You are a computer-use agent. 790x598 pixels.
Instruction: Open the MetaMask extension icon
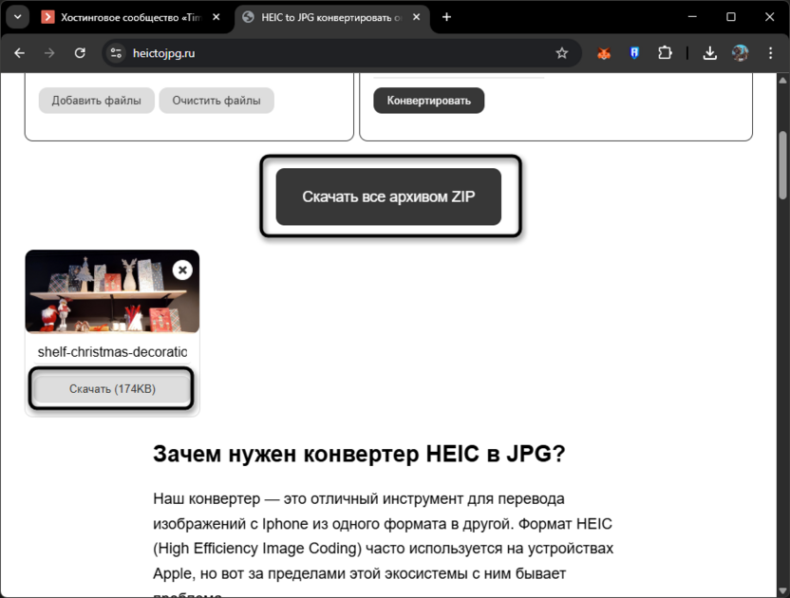(x=604, y=53)
